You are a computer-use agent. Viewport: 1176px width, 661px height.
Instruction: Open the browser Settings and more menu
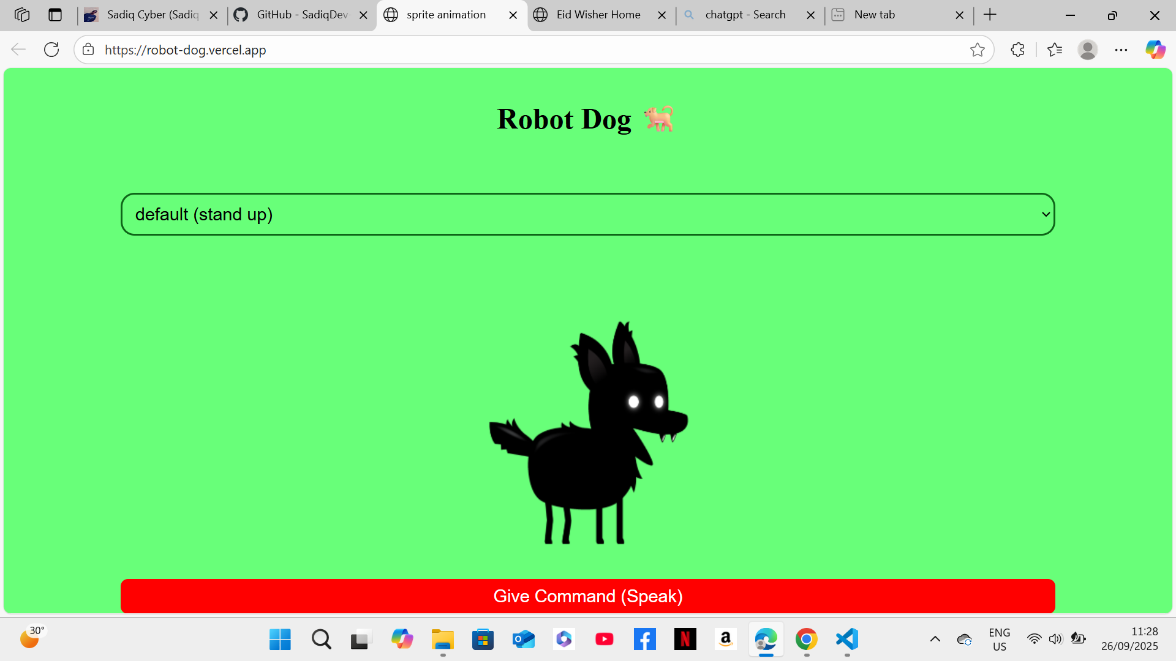coord(1121,50)
